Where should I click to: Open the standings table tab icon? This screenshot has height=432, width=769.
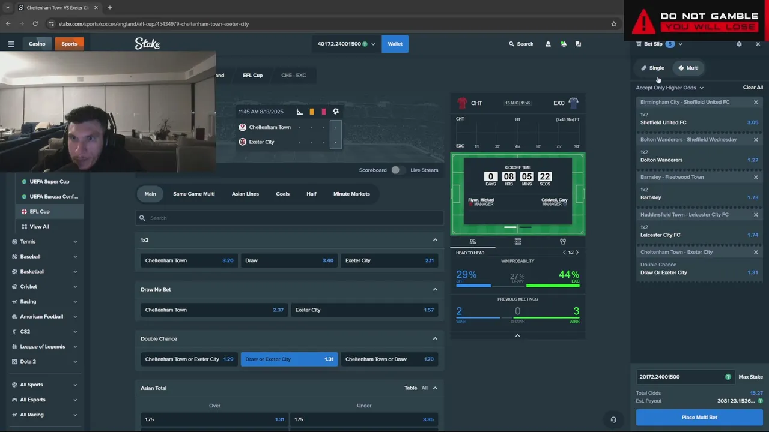[517, 241]
